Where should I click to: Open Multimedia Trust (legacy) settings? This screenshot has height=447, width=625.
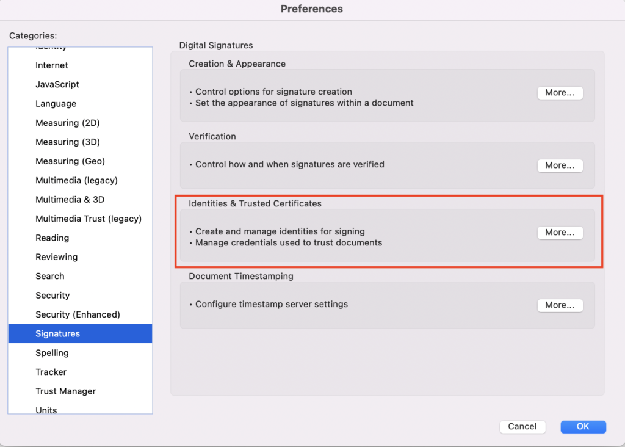[89, 219]
